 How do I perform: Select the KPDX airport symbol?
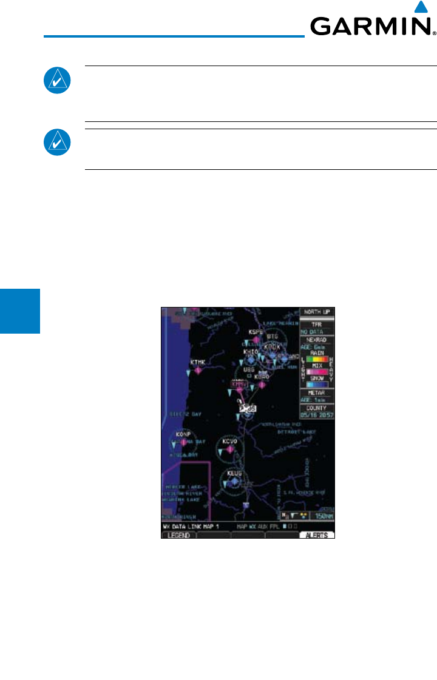coord(272,355)
